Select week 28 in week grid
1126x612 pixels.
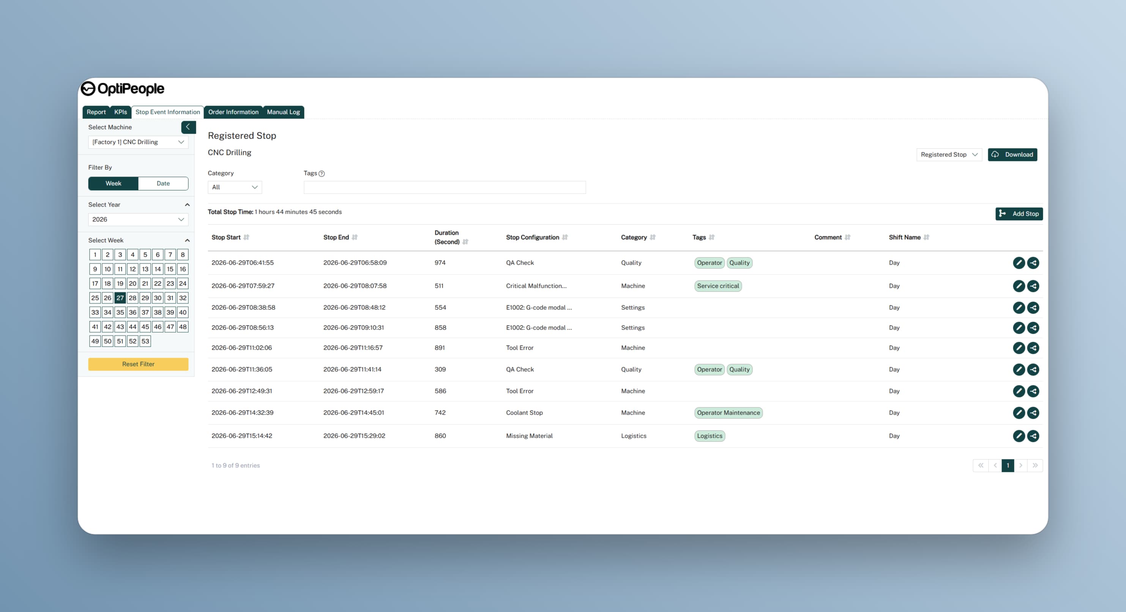(x=132, y=298)
